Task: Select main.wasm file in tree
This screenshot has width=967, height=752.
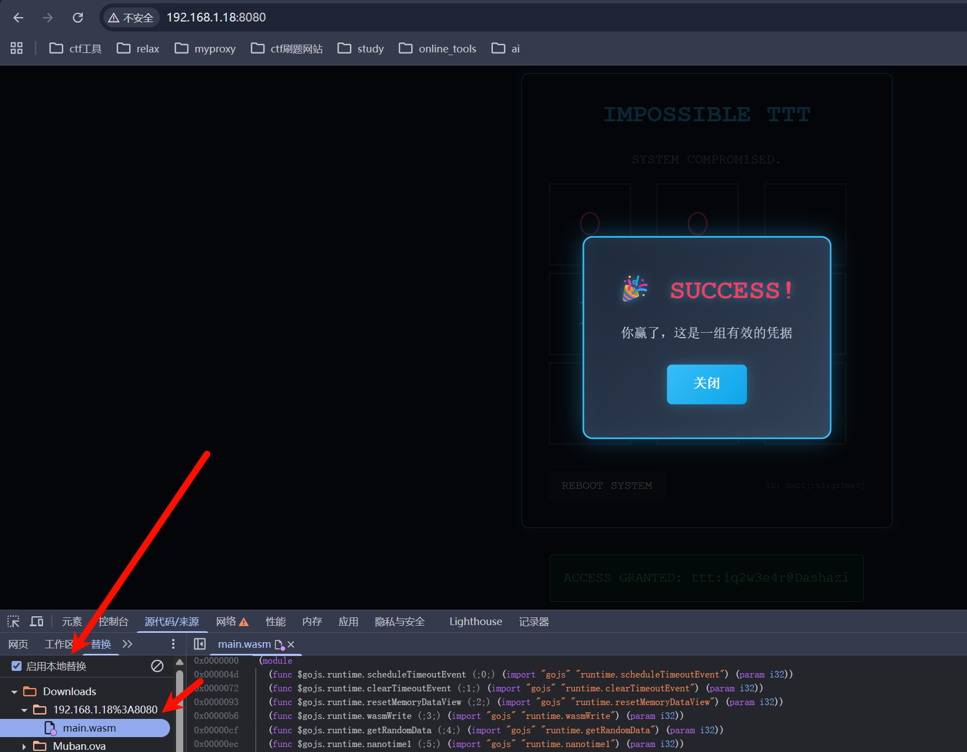Action: click(x=89, y=728)
